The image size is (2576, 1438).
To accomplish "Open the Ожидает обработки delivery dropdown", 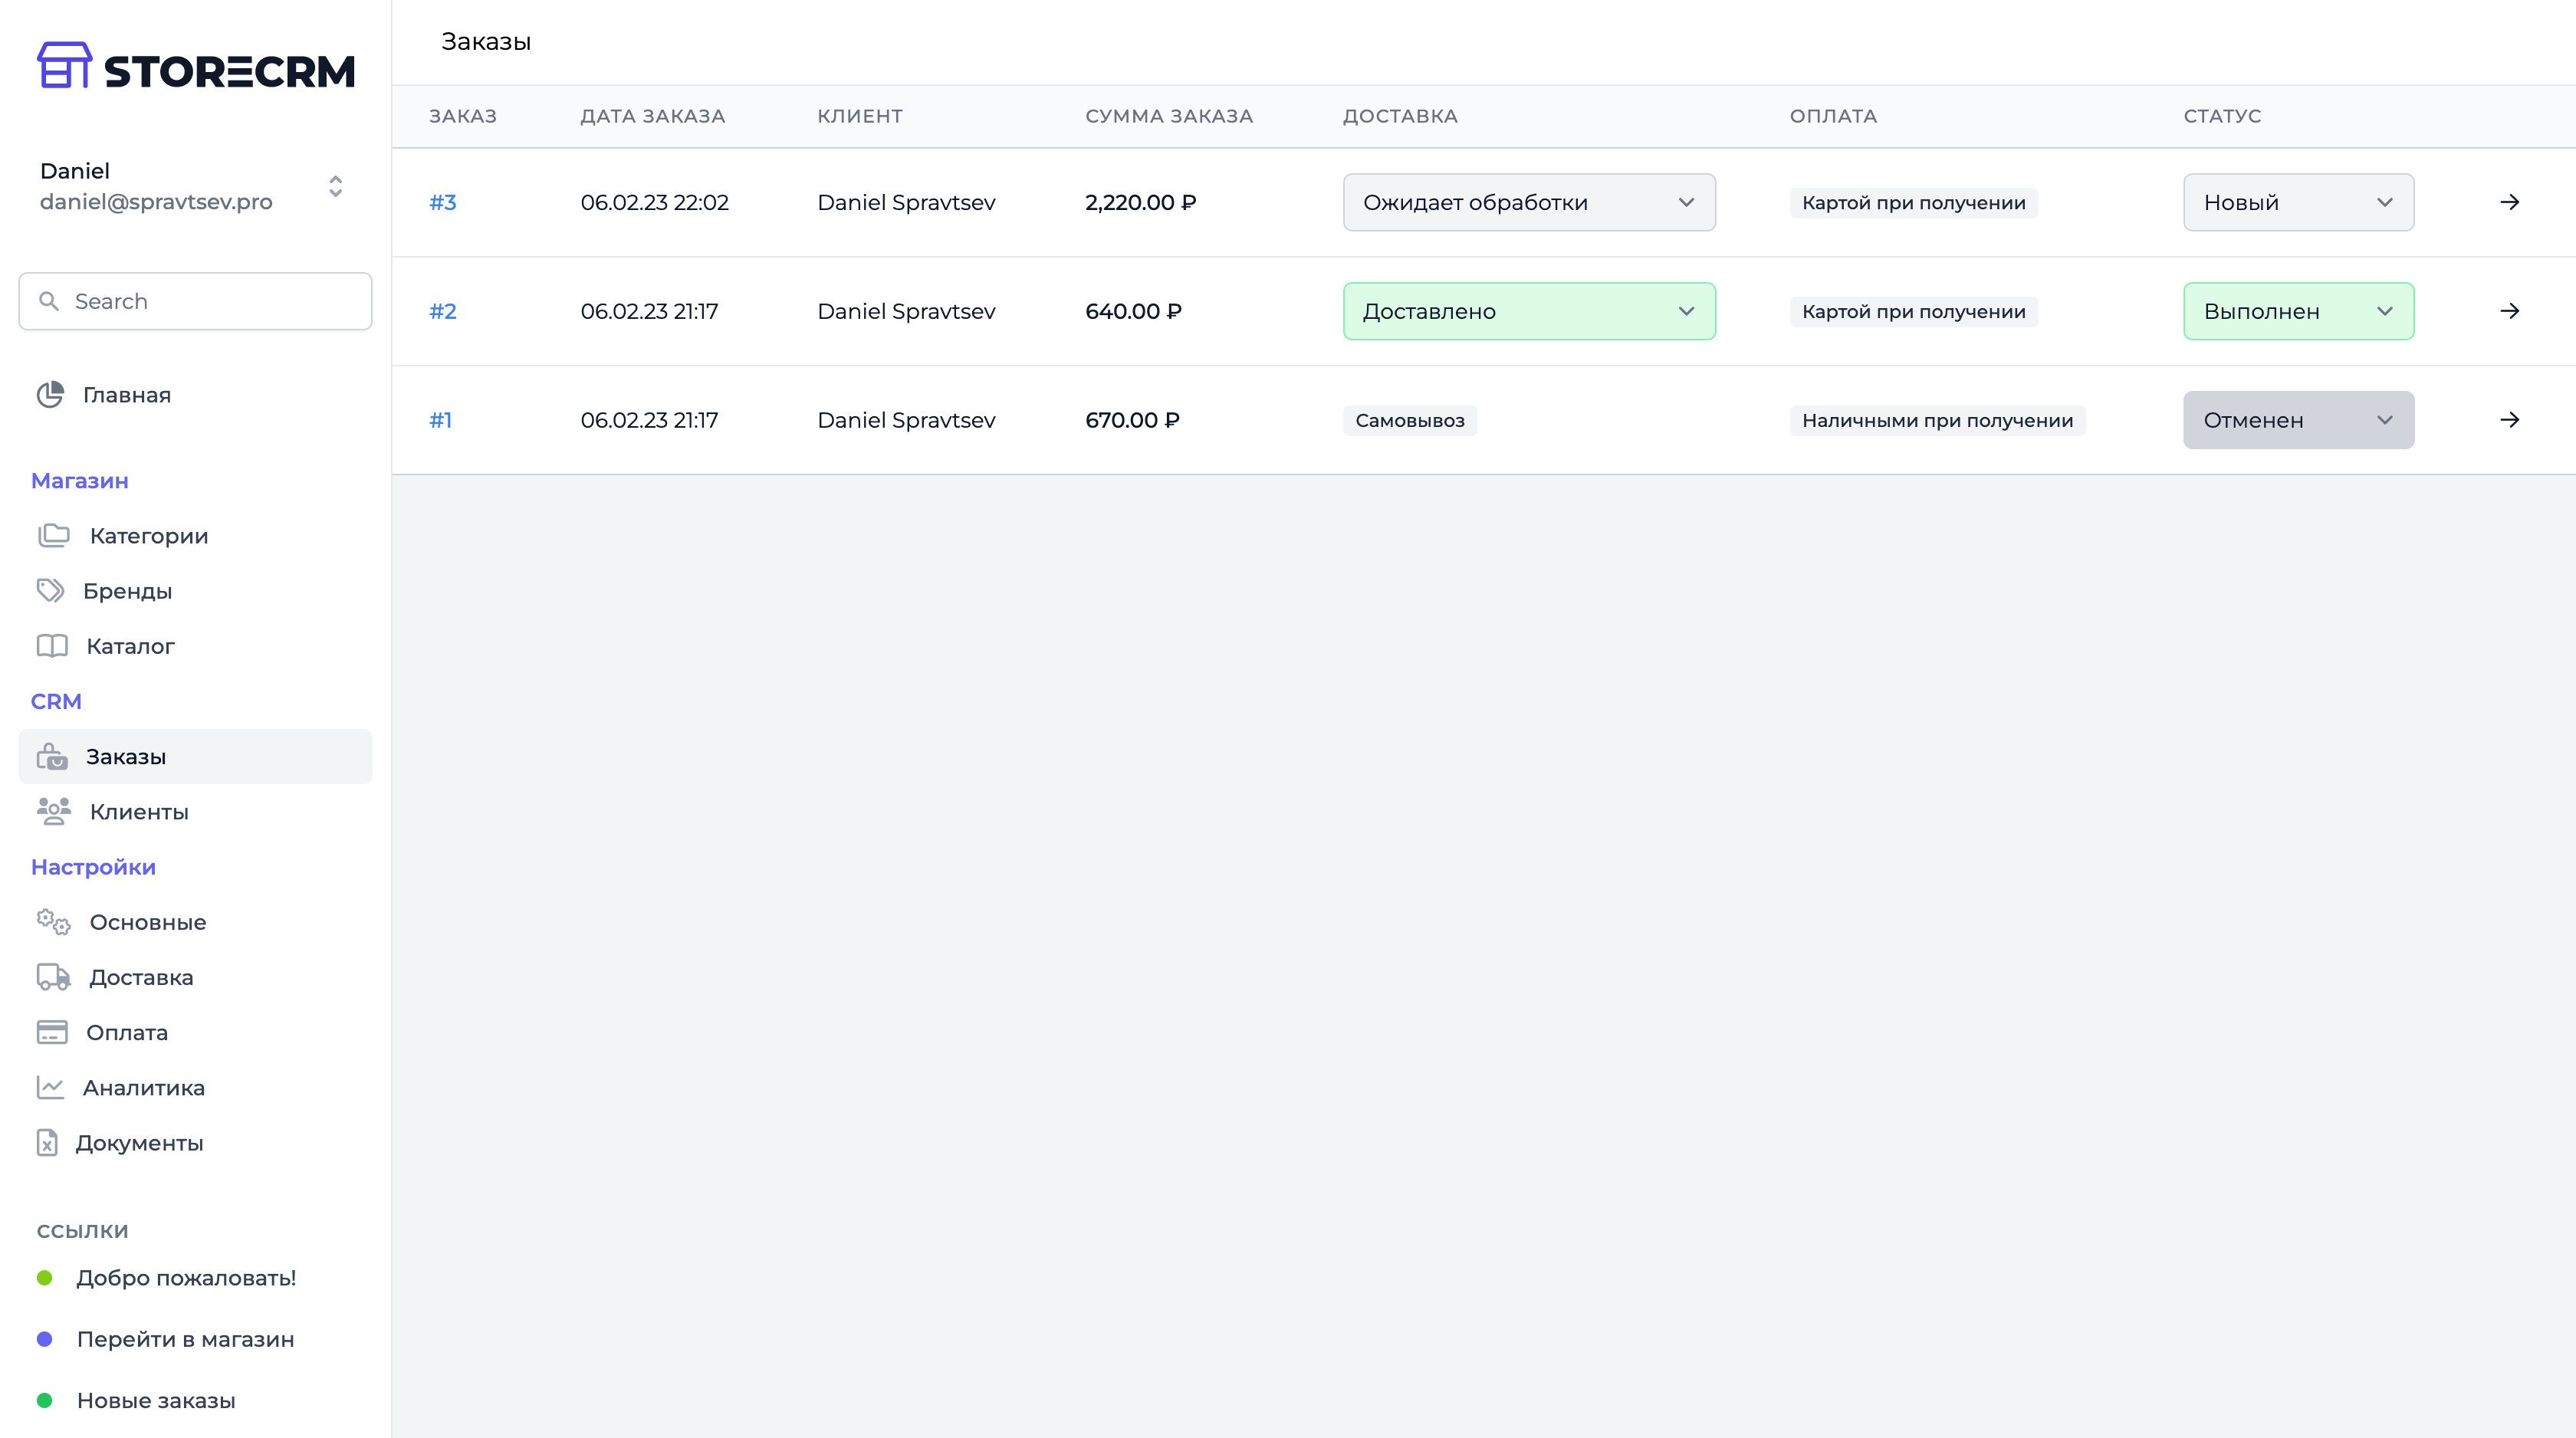I will click(x=1528, y=202).
